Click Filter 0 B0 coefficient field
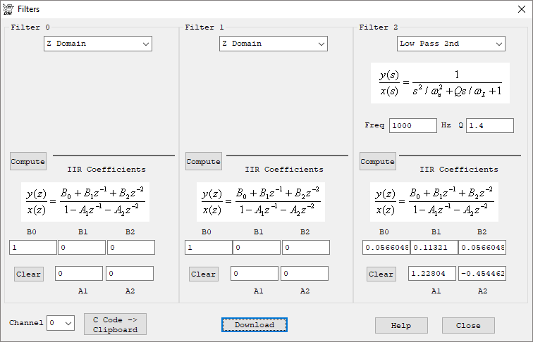This screenshot has height=342, width=533. point(32,248)
